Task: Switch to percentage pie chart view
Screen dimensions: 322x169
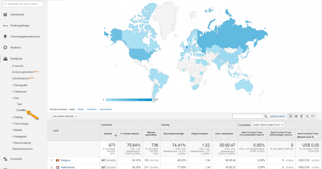Action: [296, 116]
